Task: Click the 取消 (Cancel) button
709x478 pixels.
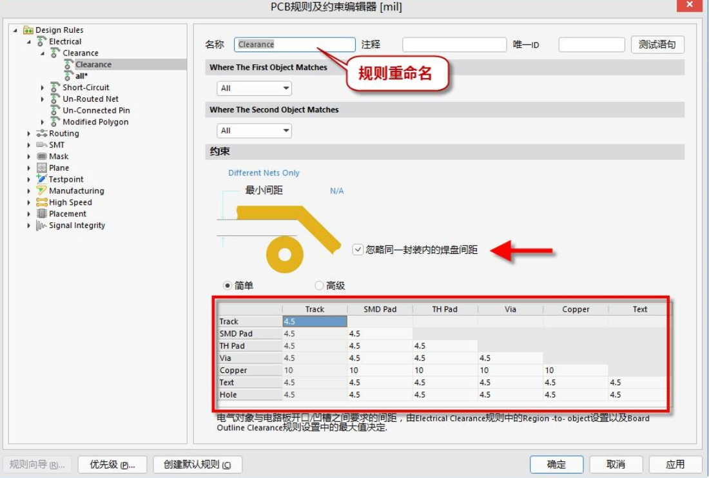Action: point(616,464)
